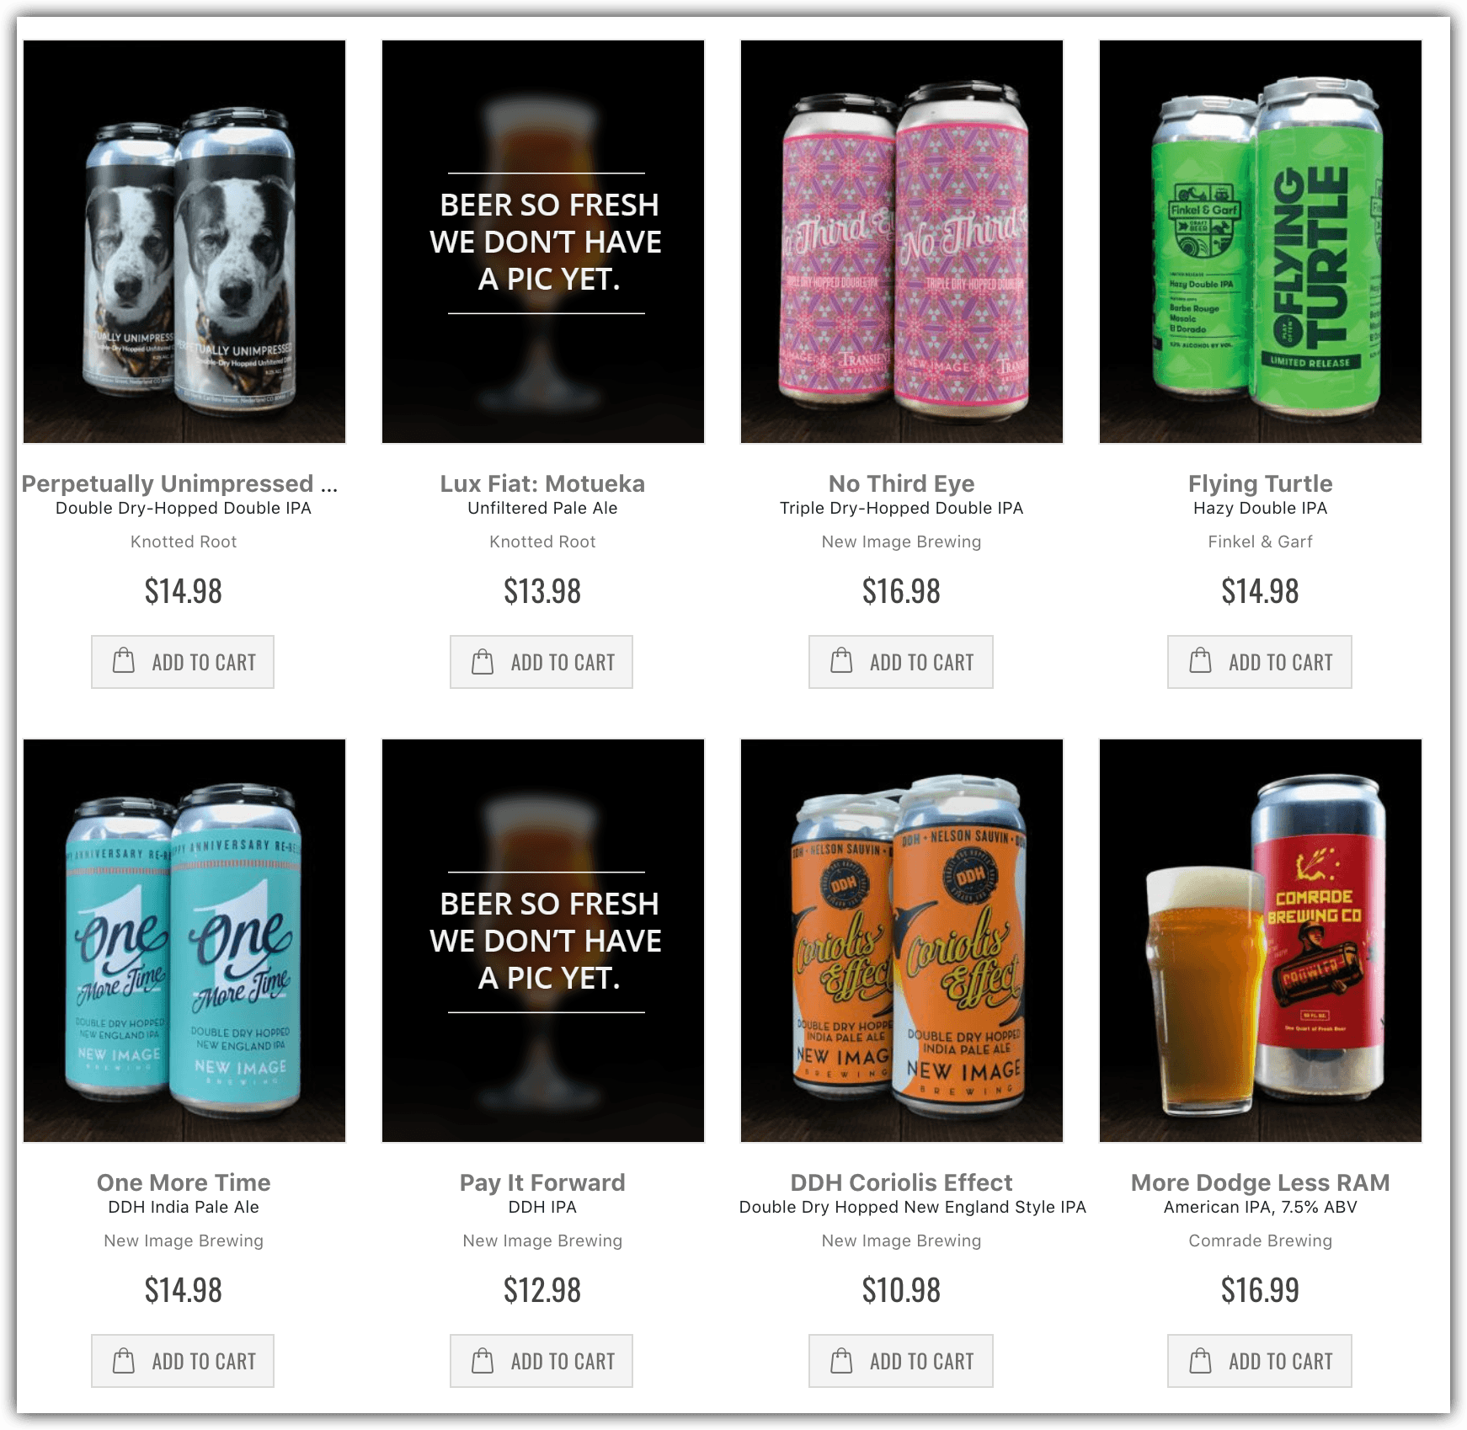Viewport: 1467px width, 1430px height.
Task: View the green Flying Turtle can photo
Action: [1261, 242]
